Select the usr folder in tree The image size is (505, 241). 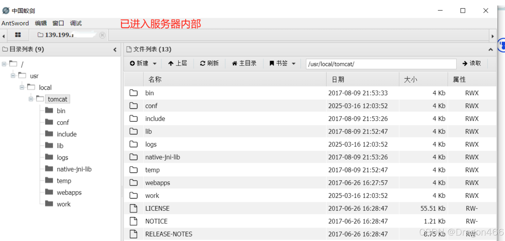34,76
